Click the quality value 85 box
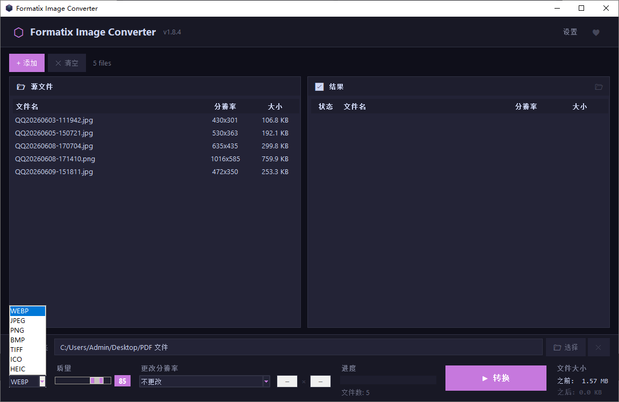This screenshot has height=402, width=619. point(123,381)
